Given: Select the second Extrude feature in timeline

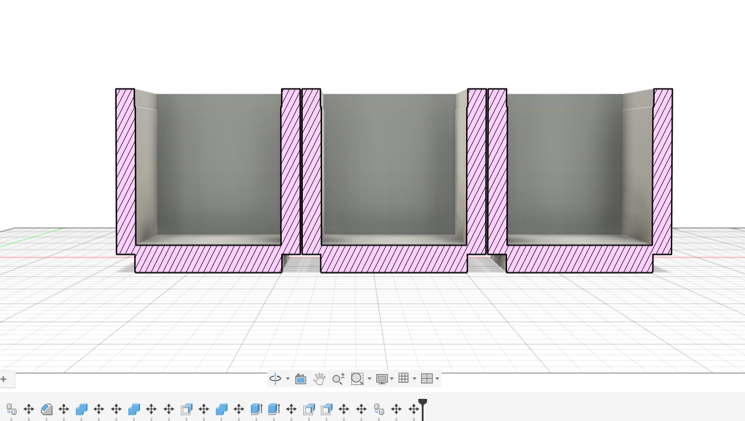Looking at the screenshot, I should (274, 409).
